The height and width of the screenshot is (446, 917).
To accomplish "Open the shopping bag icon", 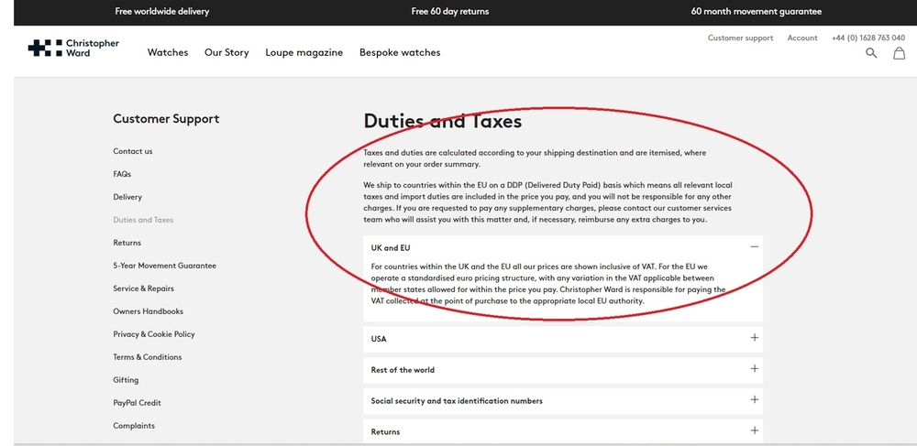I will (899, 53).
